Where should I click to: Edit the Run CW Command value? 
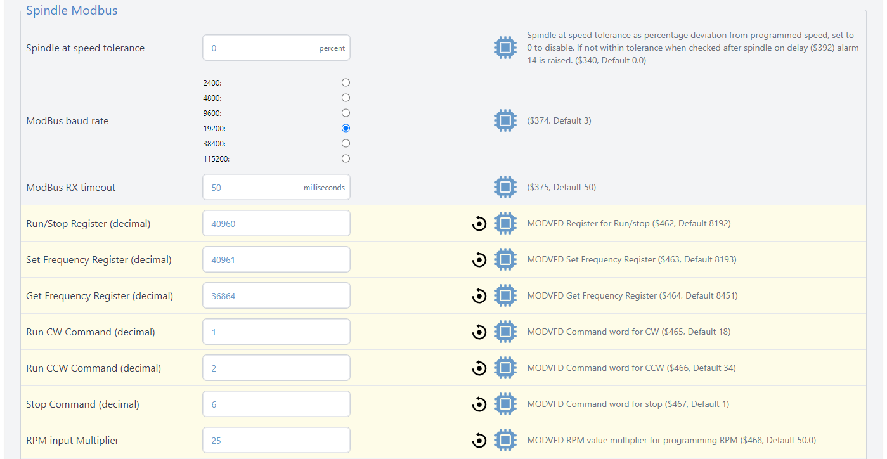[276, 332]
